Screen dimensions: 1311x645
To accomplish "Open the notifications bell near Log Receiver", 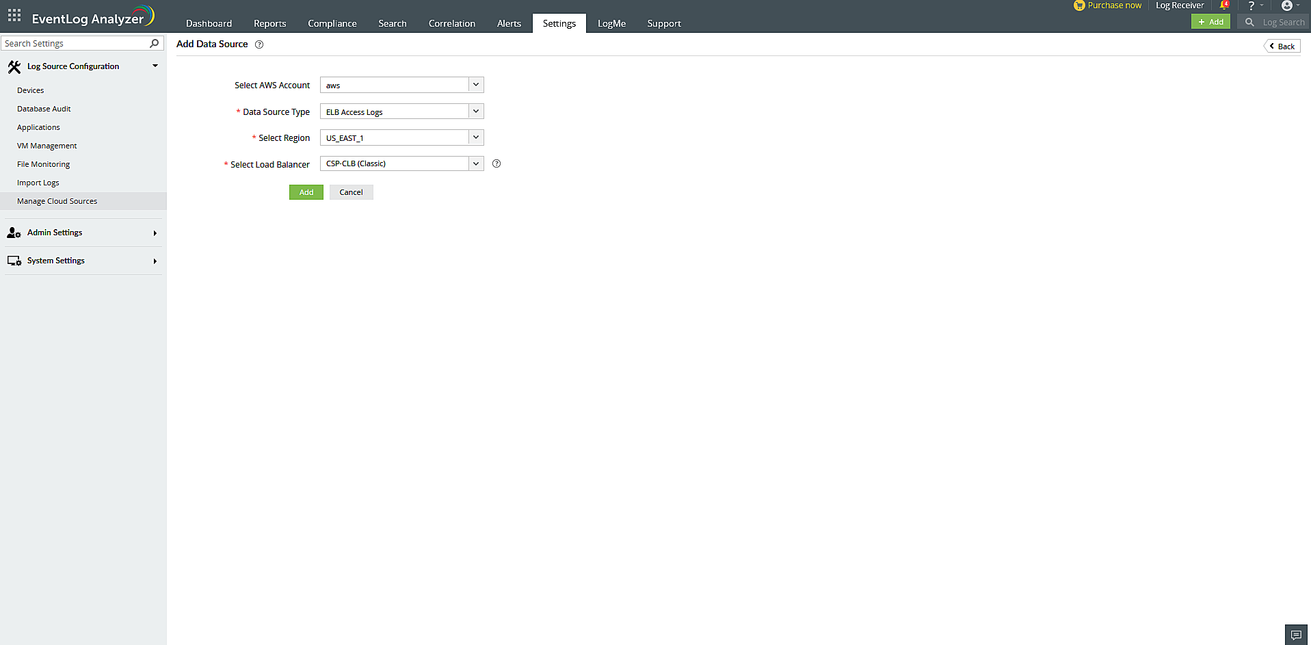I will (1223, 5).
